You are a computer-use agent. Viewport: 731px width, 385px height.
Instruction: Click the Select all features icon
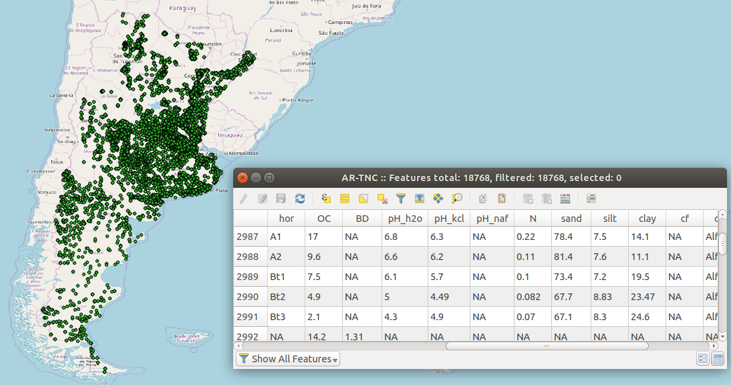pyautogui.click(x=345, y=199)
